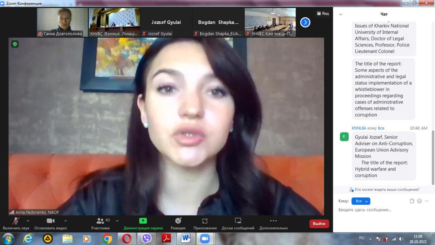The height and width of the screenshot is (245, 435).
Task: Switch to Microsoft Word in taskbar
Action: point(186,238)
